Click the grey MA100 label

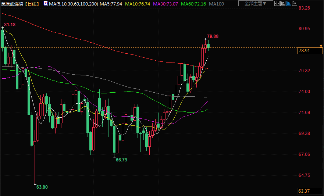pos(217,4)
